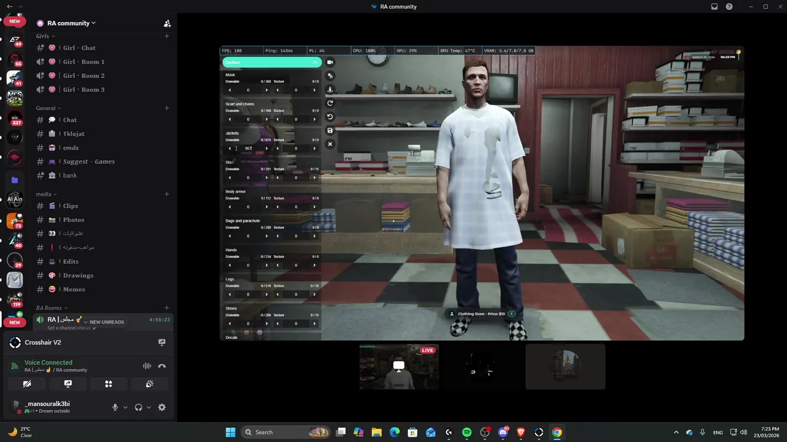Image resolution: width=787 pixels, height=442 pixels.
Task: Open the Clips channel
Action: point(103,206)
